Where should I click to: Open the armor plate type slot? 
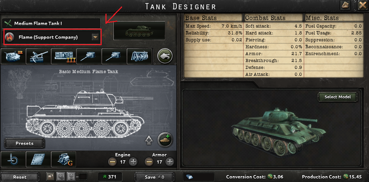click(x=38, y=159)
